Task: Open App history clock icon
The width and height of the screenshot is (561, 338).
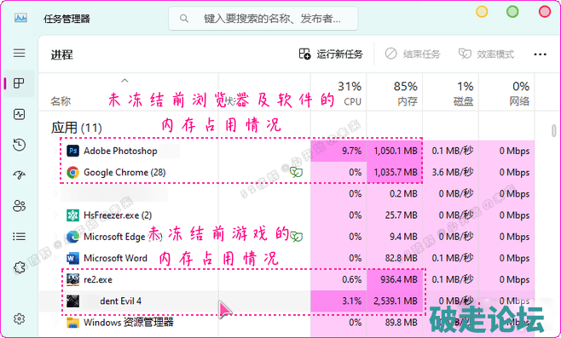Action: (x=19, y=145)
